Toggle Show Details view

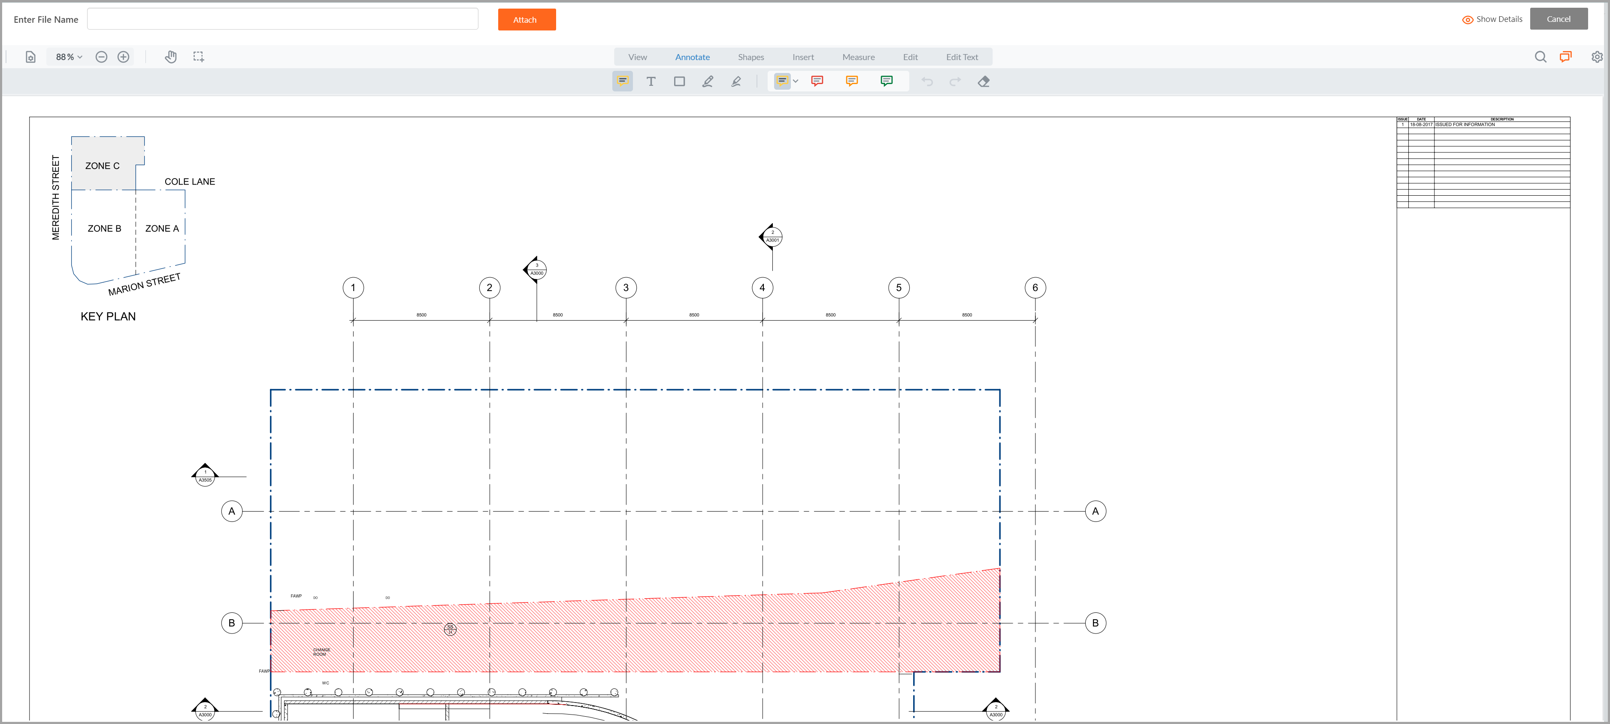[x=1492, y=19]
